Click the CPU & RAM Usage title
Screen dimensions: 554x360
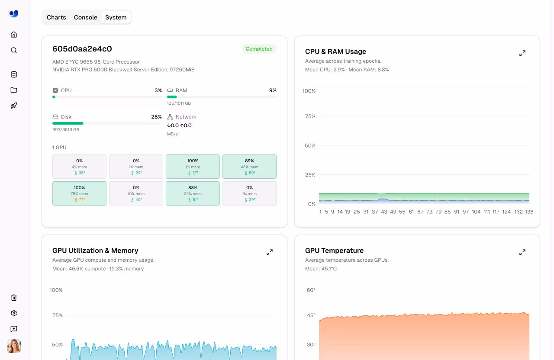point(335,51)
